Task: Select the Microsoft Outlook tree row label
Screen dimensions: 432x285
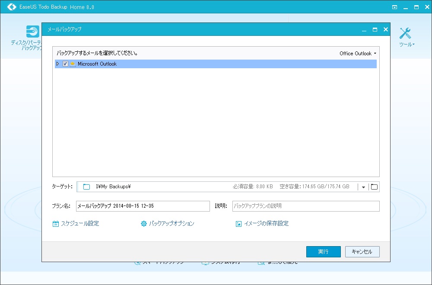Action: 97,64
